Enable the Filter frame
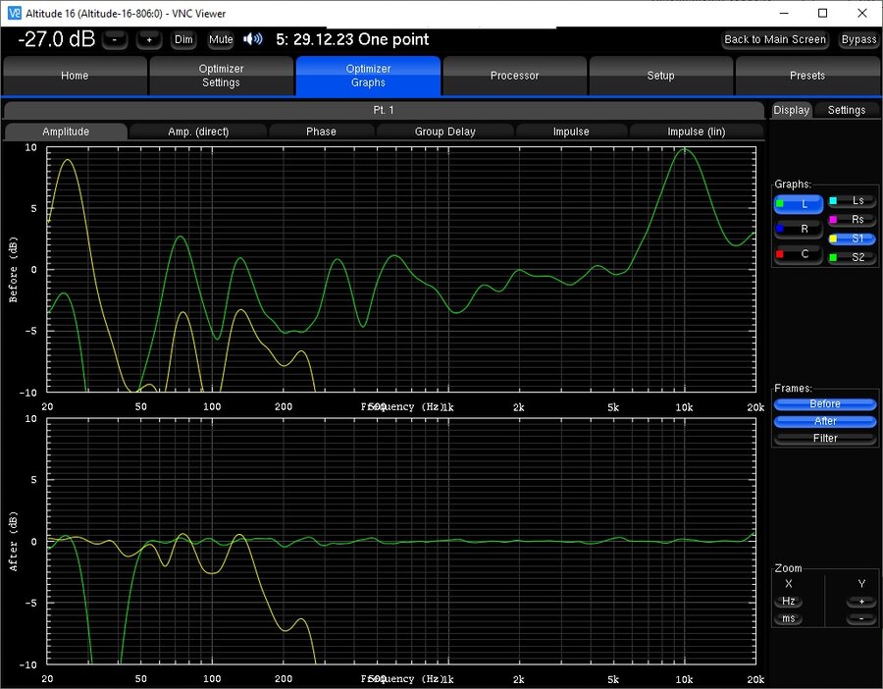Viewport: 883px width, 689px height. pyautogui.click(x=825, y=439)
